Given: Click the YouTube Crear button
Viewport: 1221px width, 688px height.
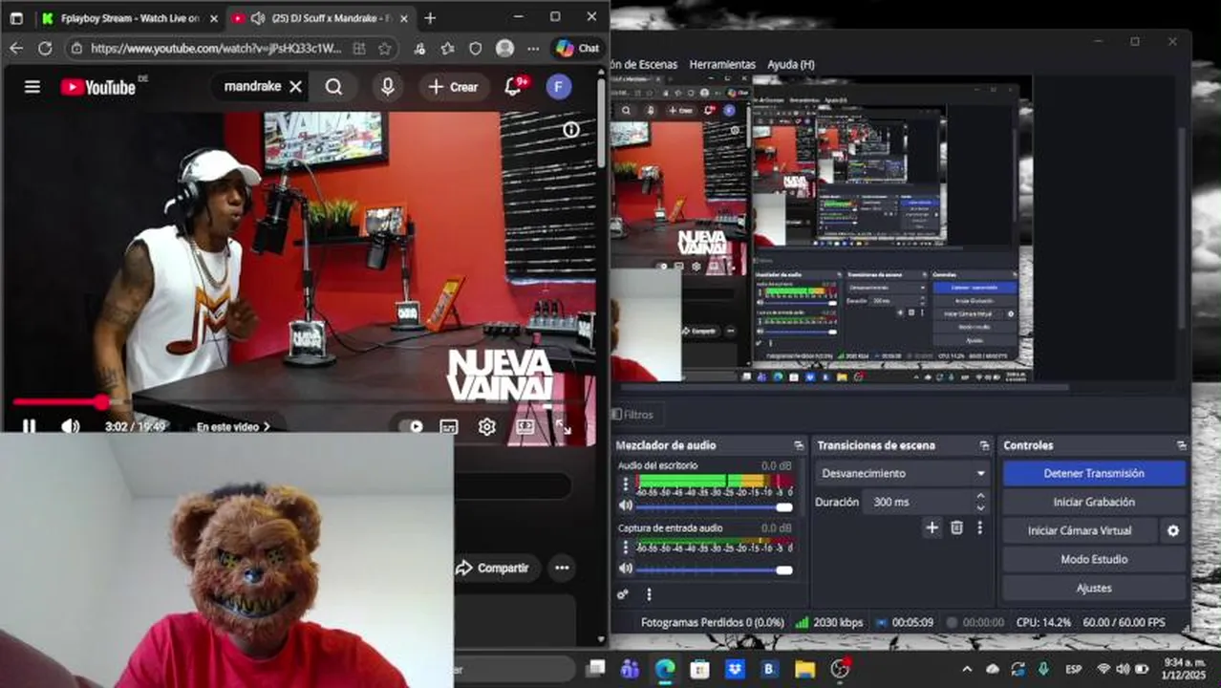Looking at the screenshot, I should [453, 87].
